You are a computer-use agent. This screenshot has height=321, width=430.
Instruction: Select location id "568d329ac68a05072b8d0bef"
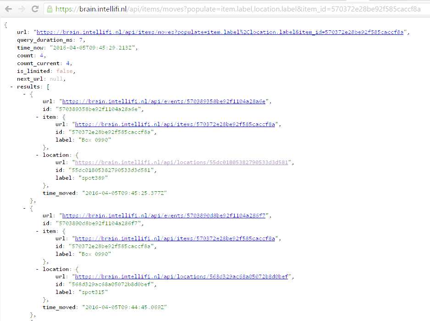(111, 284)
